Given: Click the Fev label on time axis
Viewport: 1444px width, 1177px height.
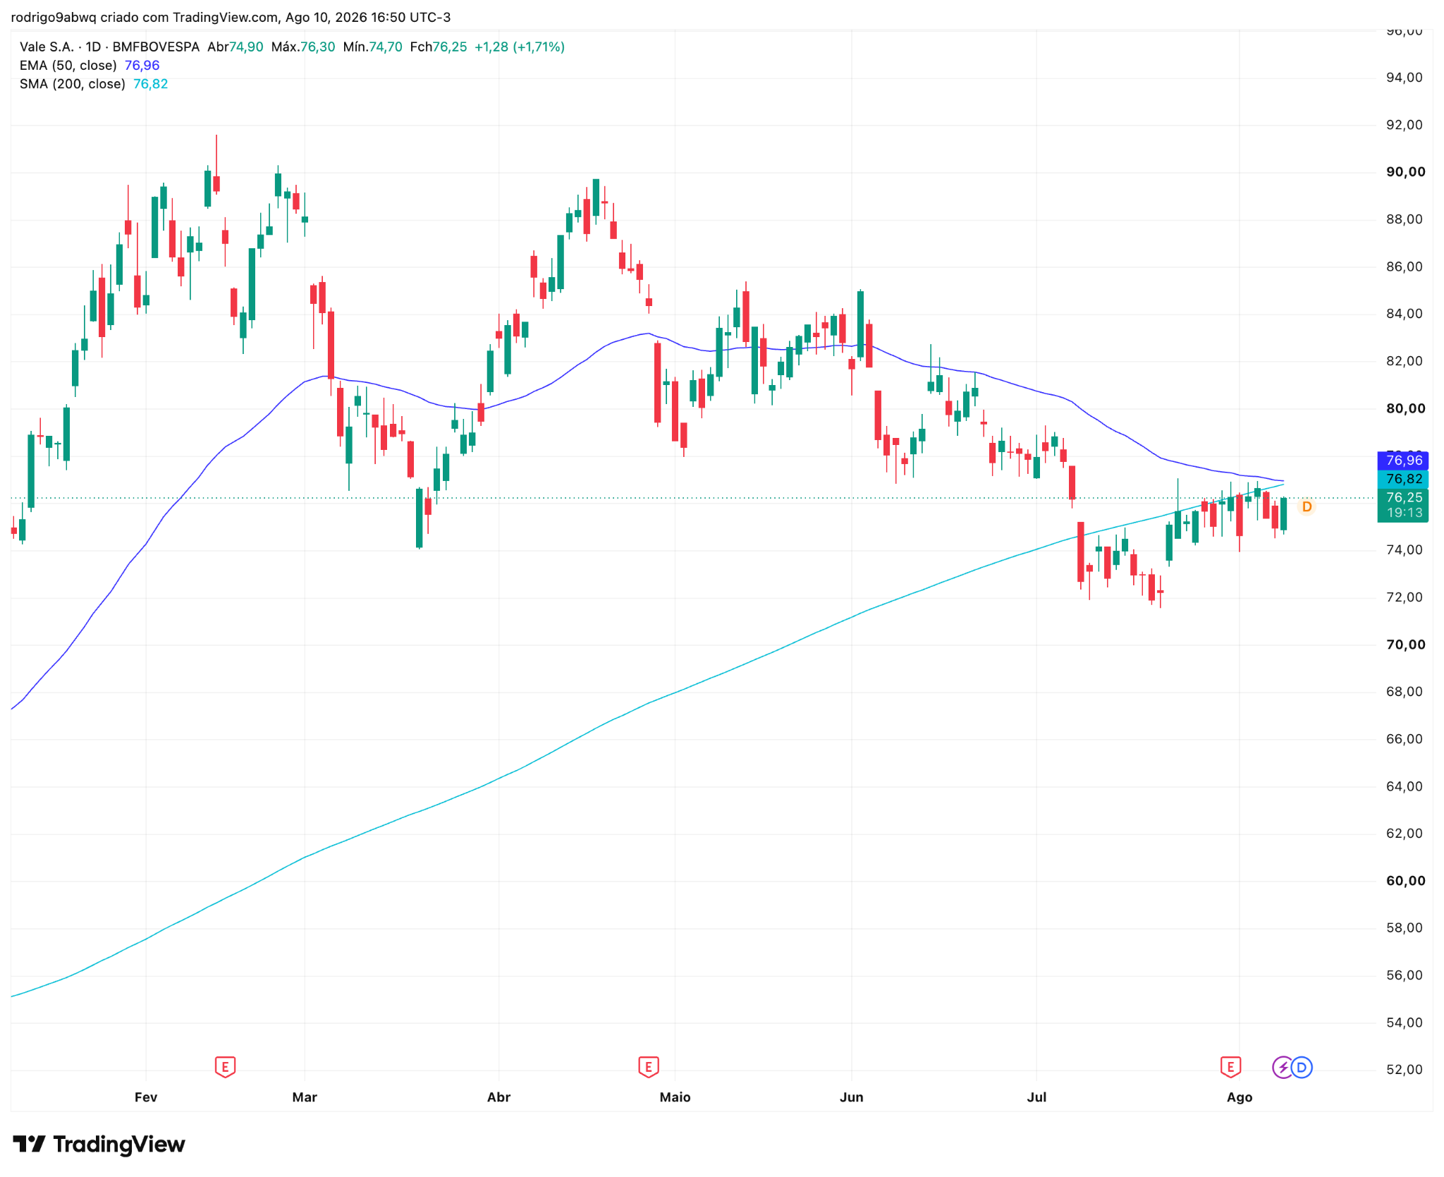Looking at the screenshot, I should 146,1097.
